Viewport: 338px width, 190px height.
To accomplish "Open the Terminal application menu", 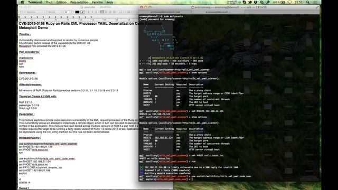I will [x=35, y=2].
